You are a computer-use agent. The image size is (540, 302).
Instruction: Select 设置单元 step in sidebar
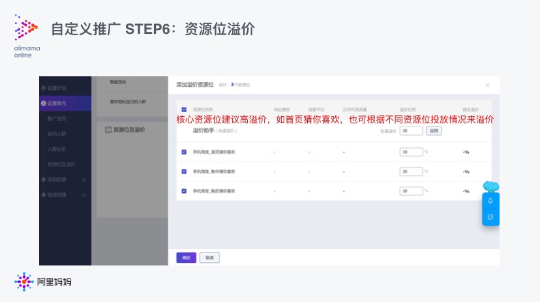(x=65, y=103)
